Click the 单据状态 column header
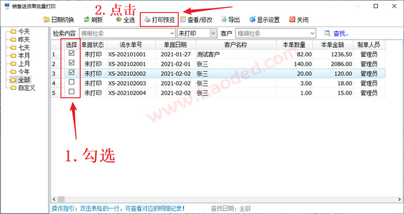This screenshot has height=214, width=404. pos(93,45)
